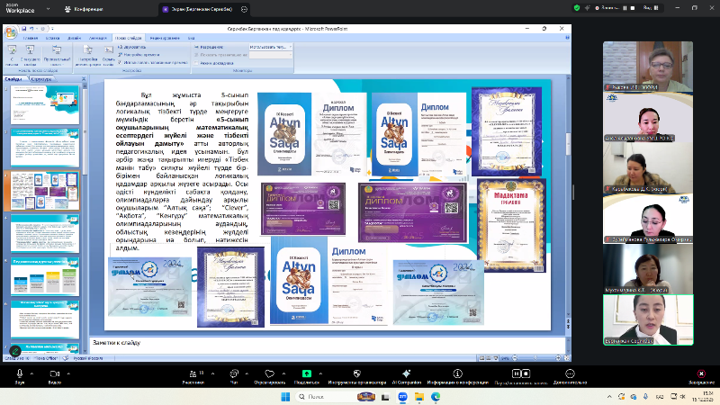
Task: Turn on video camera in Zoom
Action: point(54,373)
